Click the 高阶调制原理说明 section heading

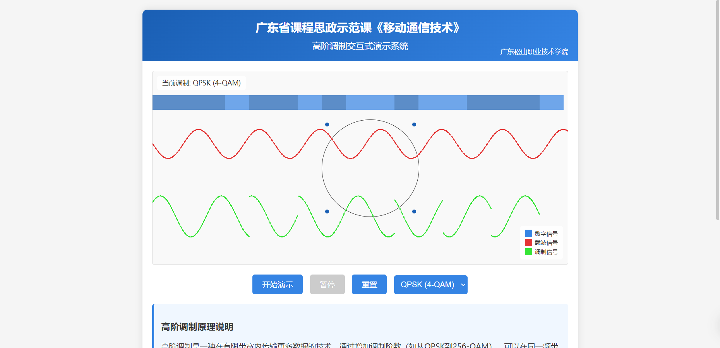pos(197,327)
